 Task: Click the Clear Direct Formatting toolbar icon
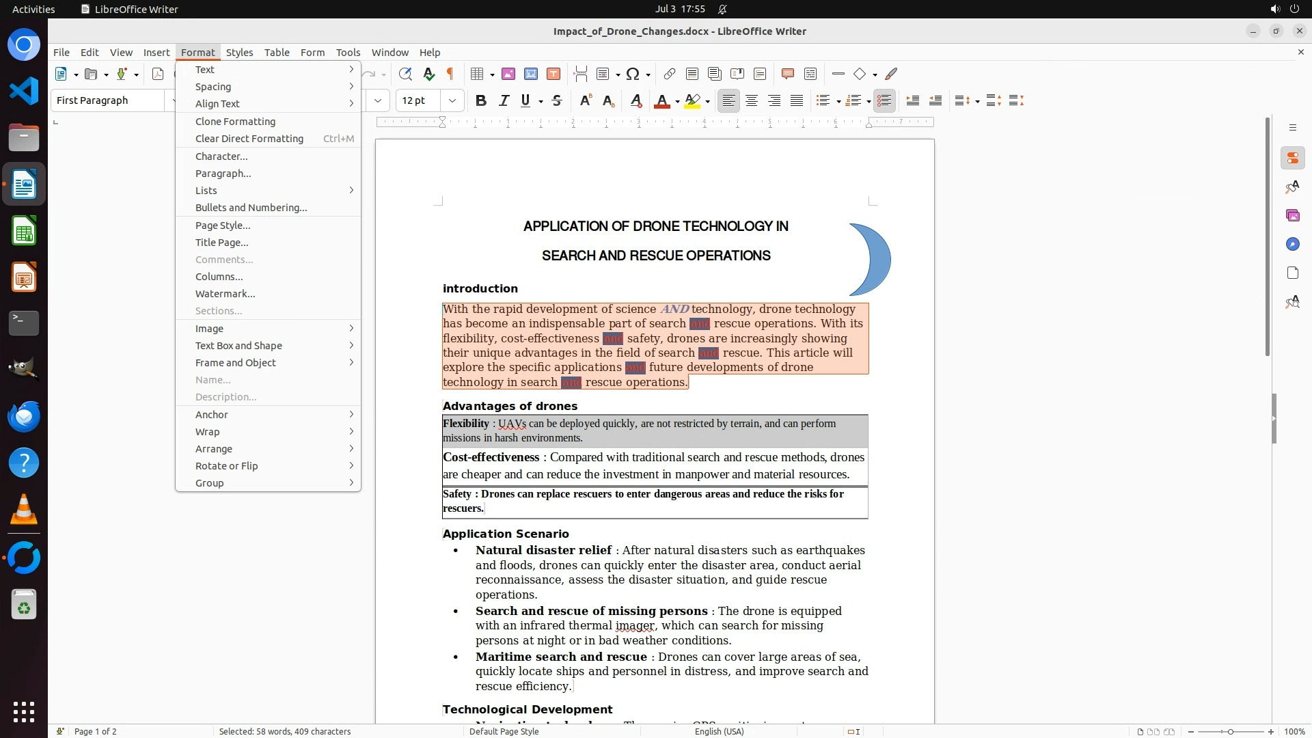(x=635, y=101)
